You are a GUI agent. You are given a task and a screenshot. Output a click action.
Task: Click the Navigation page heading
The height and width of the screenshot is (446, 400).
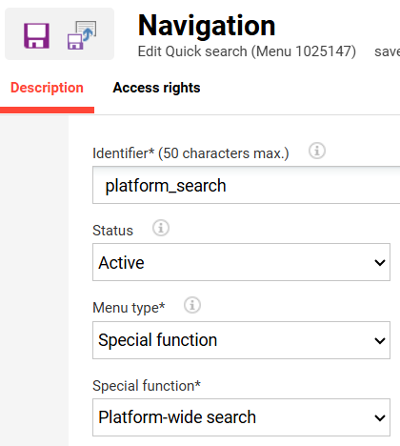pyautogui.click(x=207, y=26)
